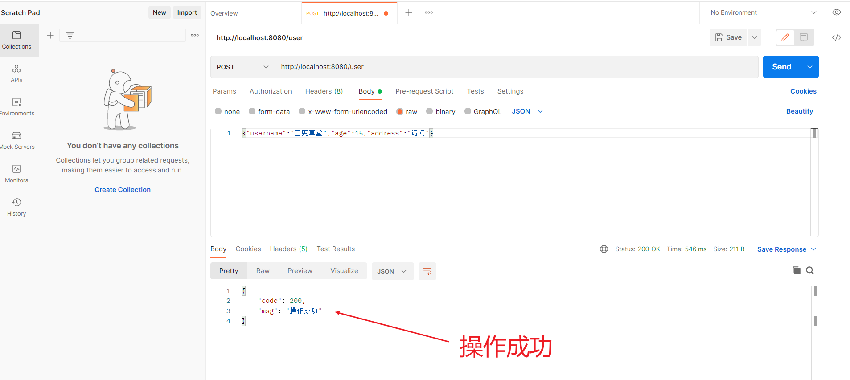
Task: Select the raw body type radio
Action: (400, 111)
